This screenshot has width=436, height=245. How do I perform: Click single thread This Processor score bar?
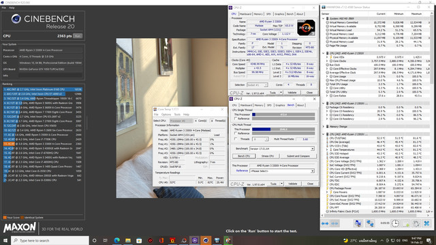tap(283, 114)
